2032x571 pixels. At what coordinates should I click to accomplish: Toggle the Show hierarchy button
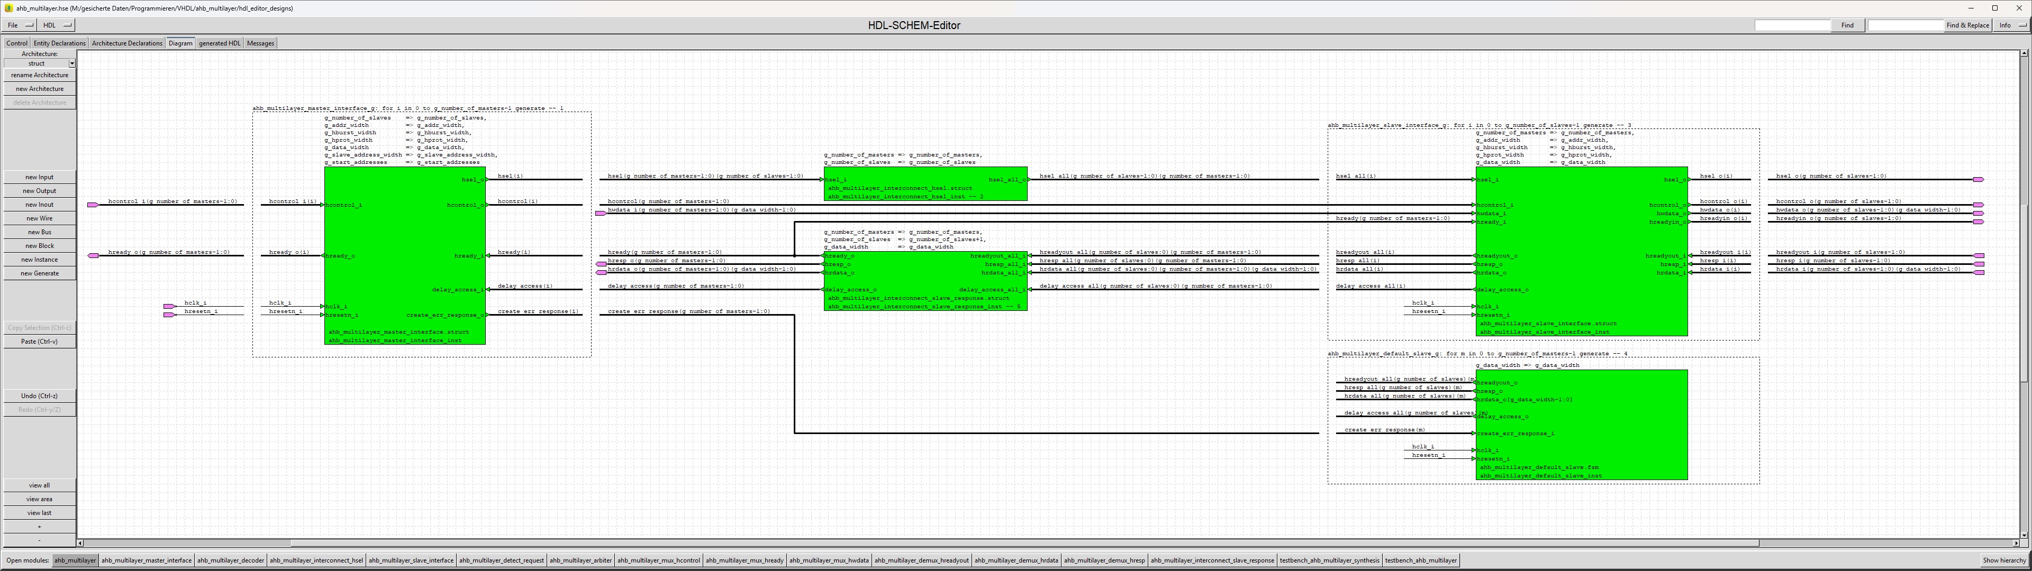click(x=2003, y=561)
